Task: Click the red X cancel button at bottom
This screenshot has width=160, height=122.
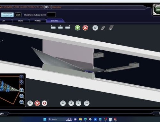Action: (37, 103)
